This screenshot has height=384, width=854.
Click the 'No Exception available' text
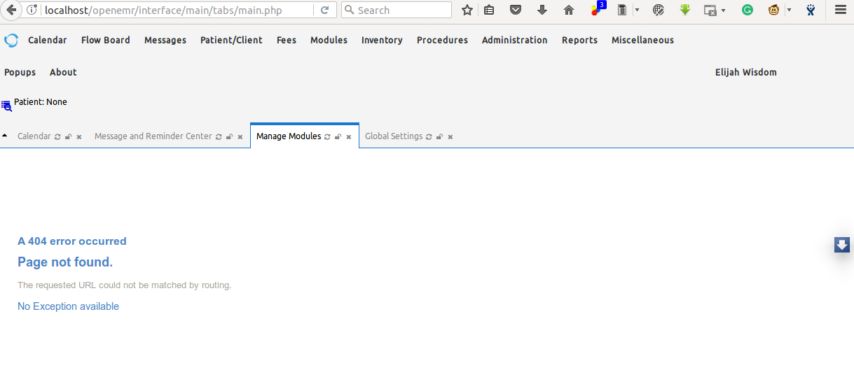tap(68, 306)
